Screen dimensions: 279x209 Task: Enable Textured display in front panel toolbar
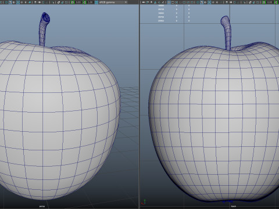pos(213,2)
